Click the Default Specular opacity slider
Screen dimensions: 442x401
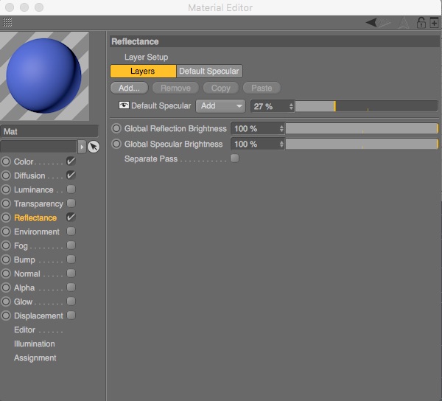[366, 106]
